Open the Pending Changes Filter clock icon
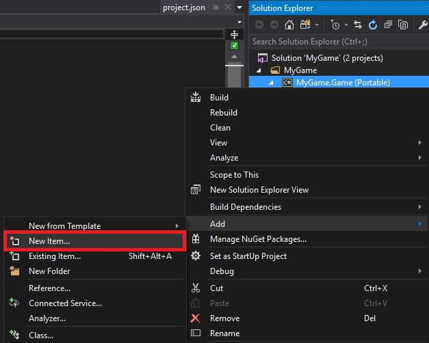Screen dimensions: 429x343 335,25
